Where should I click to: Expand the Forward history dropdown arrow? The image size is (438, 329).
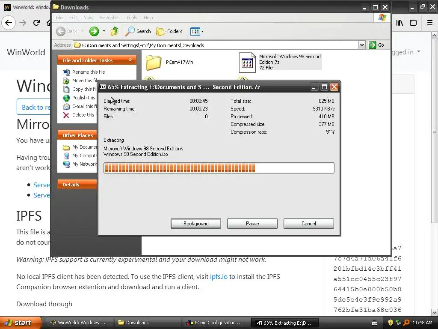[x=104, y=31]
